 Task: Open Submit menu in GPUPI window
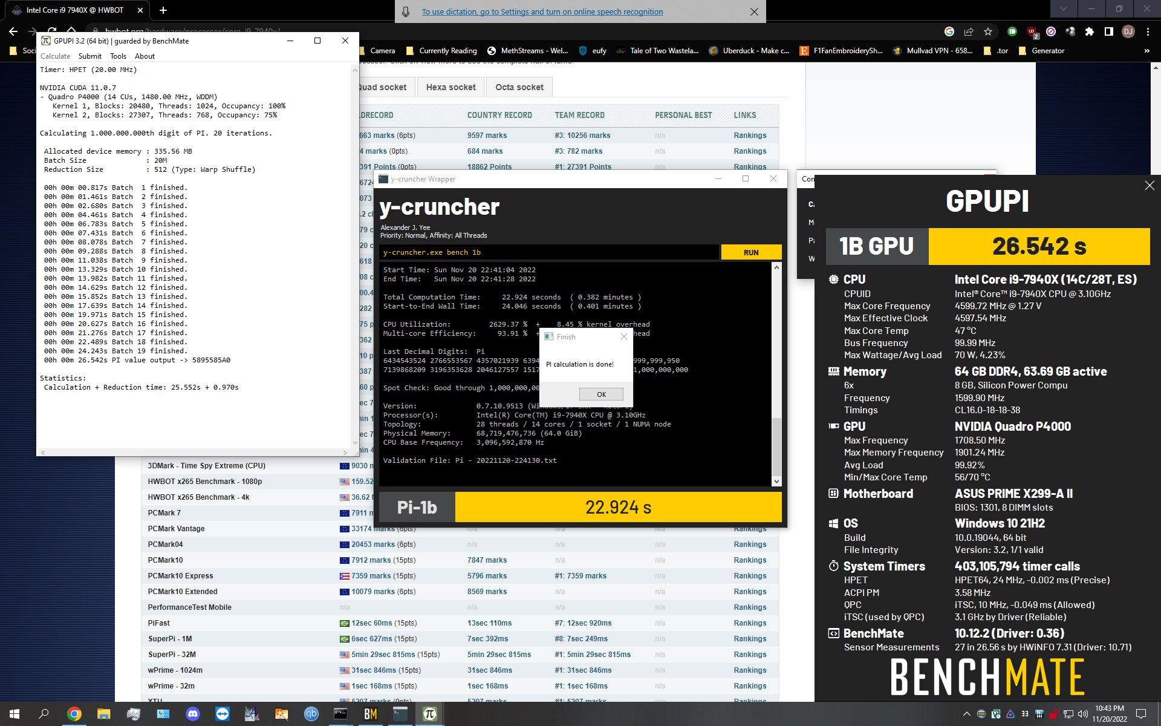tap(90, 56)
